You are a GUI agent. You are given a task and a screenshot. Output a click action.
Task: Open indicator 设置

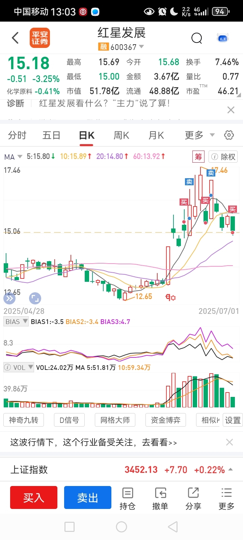pyautogui.click(x=233, y=420)
